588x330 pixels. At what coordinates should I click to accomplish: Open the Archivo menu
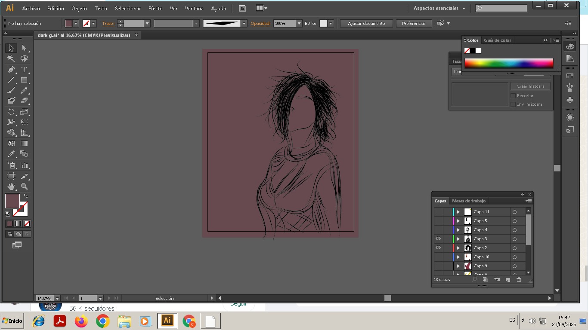pos(31,8)
